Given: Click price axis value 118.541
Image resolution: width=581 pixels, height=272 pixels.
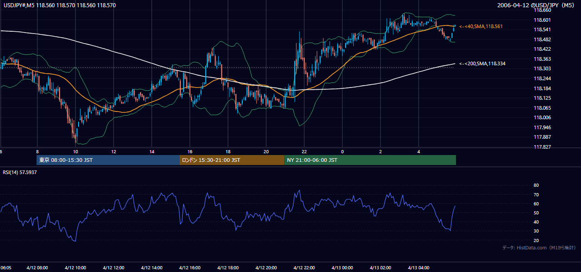Looking at the screenshot, I should tap(542, 29).
